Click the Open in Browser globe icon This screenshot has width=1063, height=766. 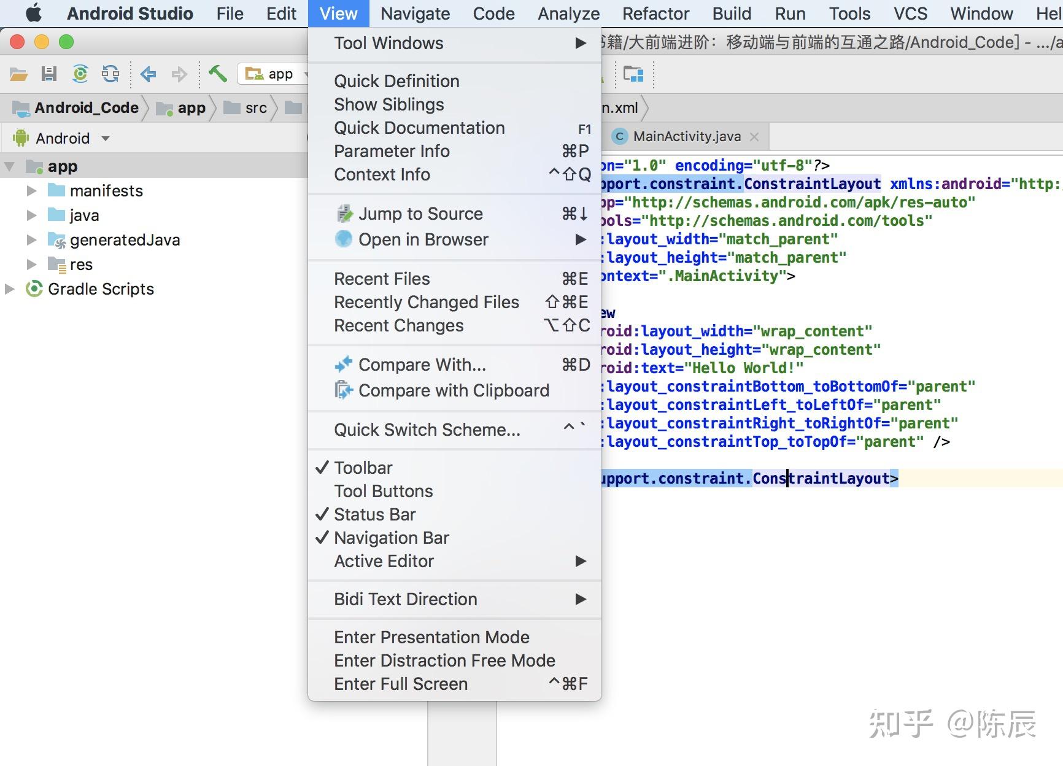click(344, 239)
